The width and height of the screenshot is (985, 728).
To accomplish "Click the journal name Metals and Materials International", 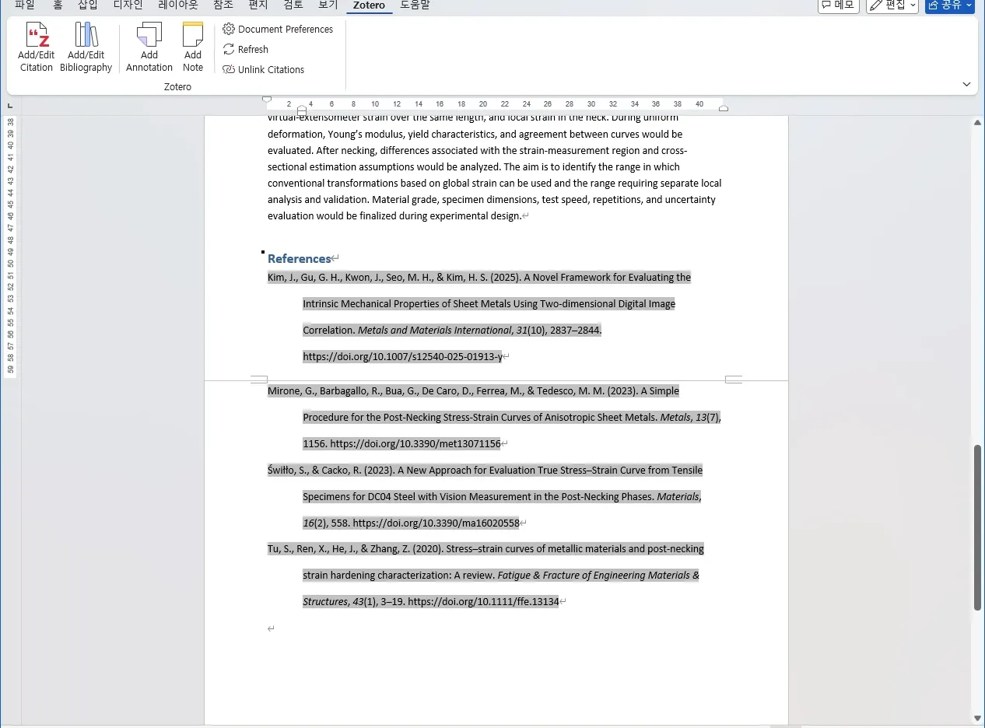I will tap(434, 330).
